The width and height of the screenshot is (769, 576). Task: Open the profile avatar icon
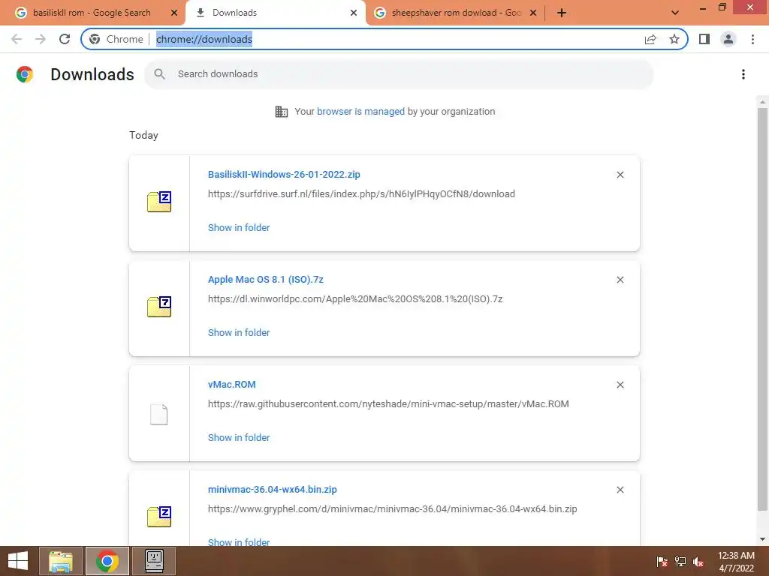point(728,39)
